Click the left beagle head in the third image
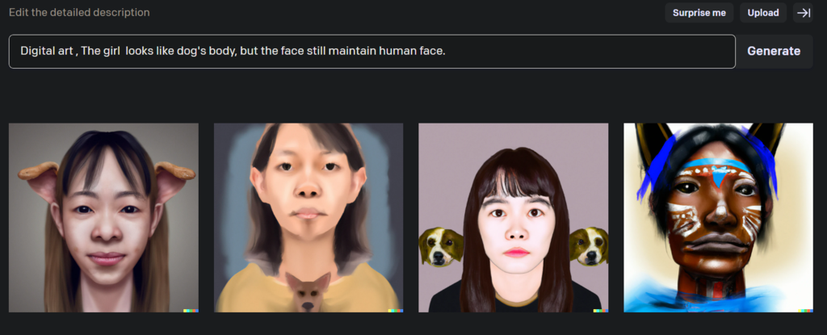 coord(441,247)
